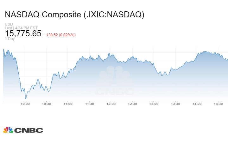Click the red -130.52 (0.82%) change value
Image resolution: width=228 pixels, height=142 pixels.
coord(60,35)
